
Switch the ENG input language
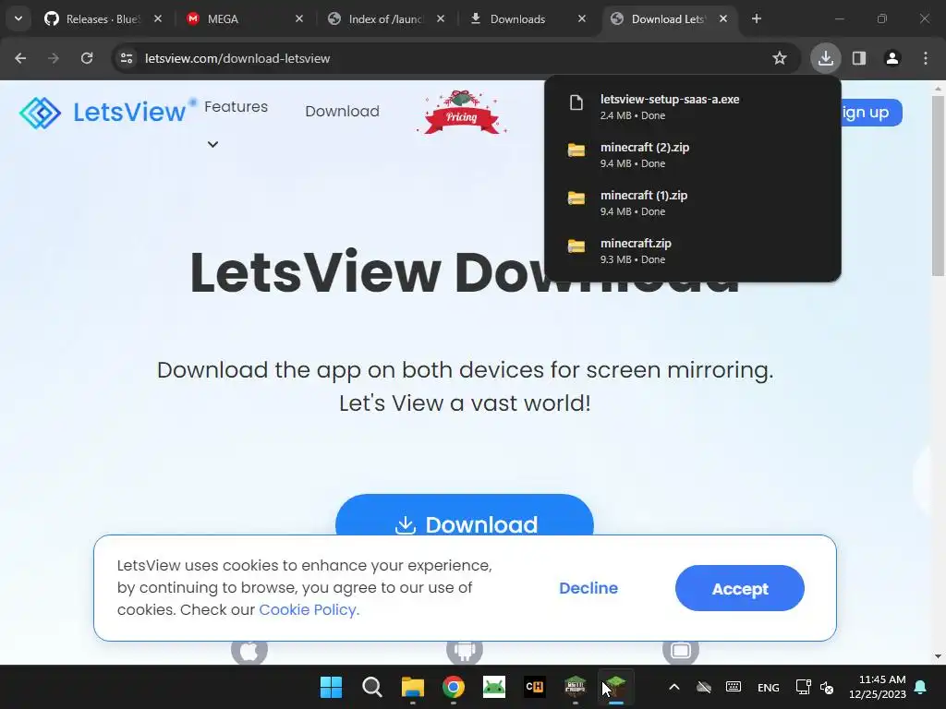pyautogui.click(x=768, y=687)
